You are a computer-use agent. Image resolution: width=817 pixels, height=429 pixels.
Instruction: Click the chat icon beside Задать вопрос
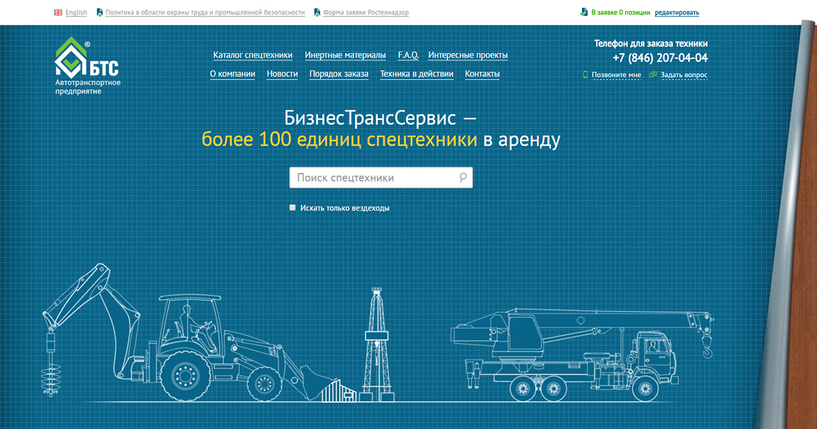tap(653, 75)
